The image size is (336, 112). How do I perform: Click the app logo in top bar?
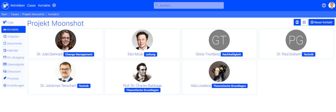point(5,5)
